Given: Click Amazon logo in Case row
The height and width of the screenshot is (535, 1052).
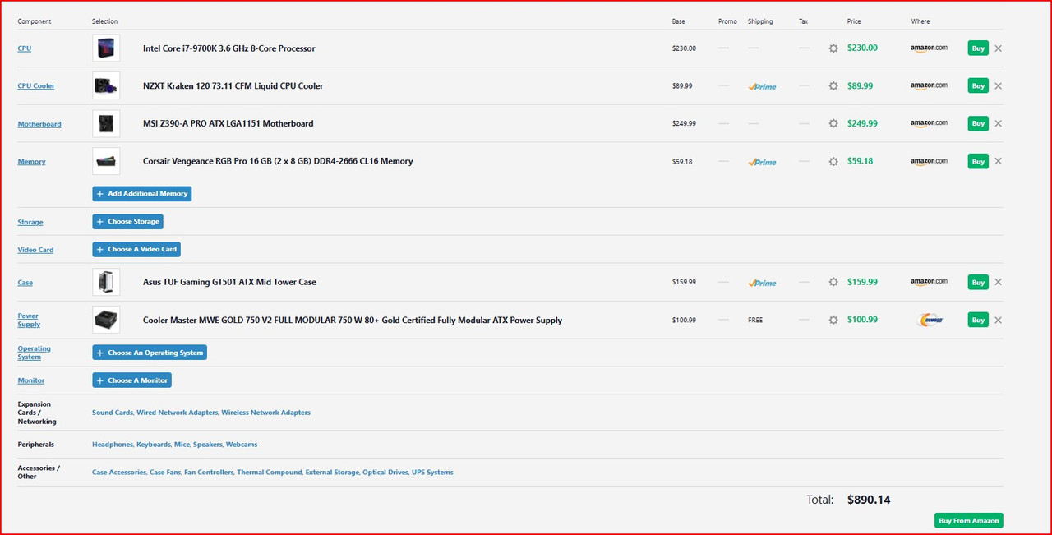Looking at the screenshot, I should 929,283.
